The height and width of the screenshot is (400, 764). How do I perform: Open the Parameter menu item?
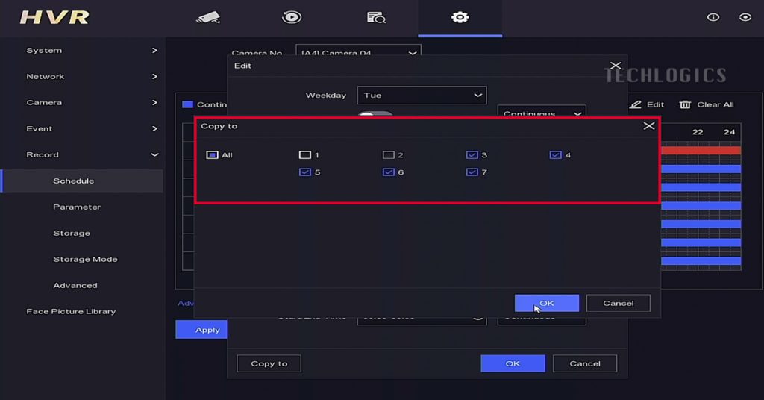click(77, 207)
